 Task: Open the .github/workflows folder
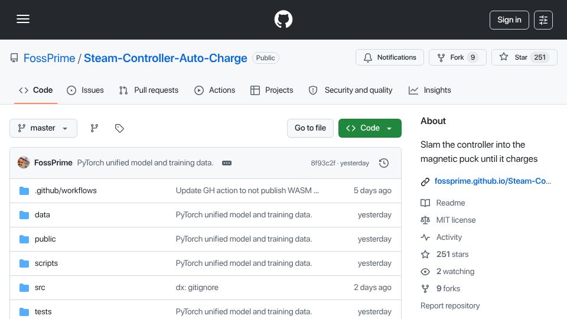pyautogui.click(x=66, y=191)
